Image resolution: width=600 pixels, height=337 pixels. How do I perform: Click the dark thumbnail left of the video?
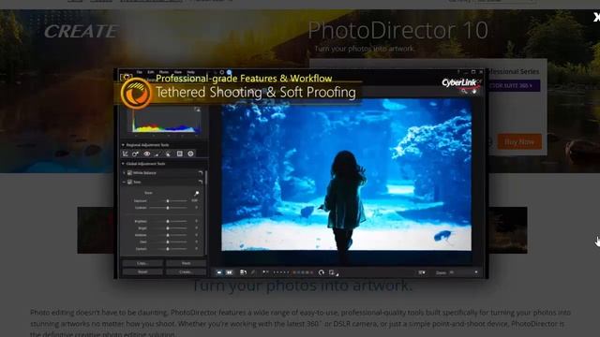(96, 230)
